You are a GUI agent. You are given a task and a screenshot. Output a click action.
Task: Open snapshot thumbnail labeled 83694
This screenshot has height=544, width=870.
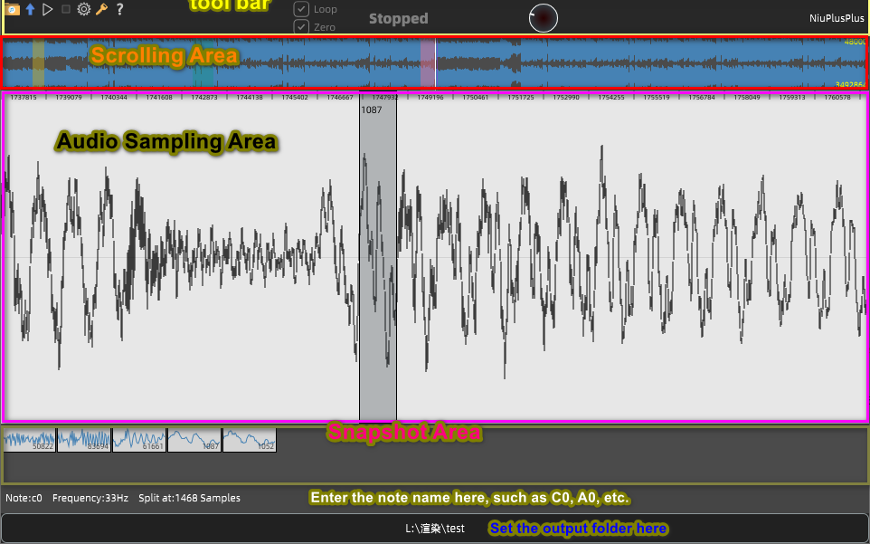tap(84, 440)
